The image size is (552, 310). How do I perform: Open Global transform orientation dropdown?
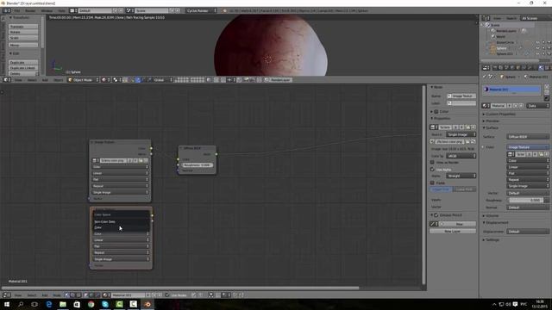click(x=163, y=80)
